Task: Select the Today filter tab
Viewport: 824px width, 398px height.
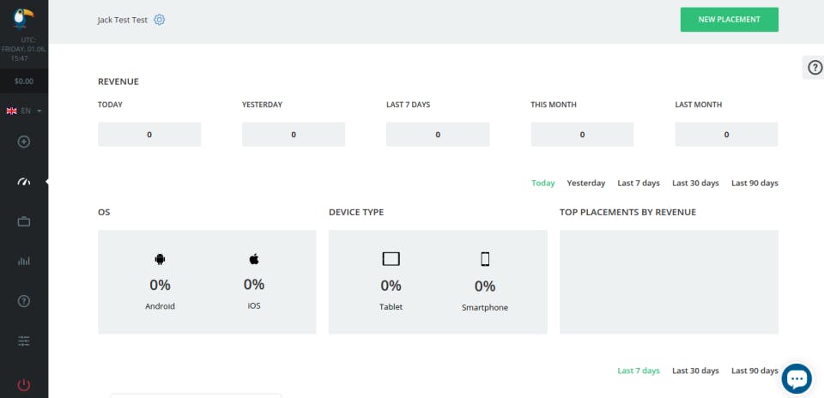Action: [x=543, y=183]
